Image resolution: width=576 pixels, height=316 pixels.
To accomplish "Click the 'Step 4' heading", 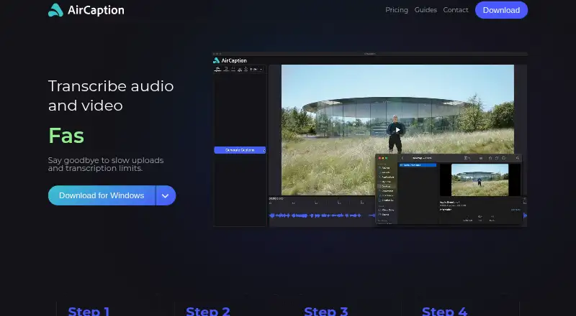I will 444,311.
